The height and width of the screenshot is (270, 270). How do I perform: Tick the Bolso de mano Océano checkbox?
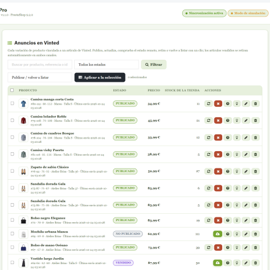click(x=13, y=247)
